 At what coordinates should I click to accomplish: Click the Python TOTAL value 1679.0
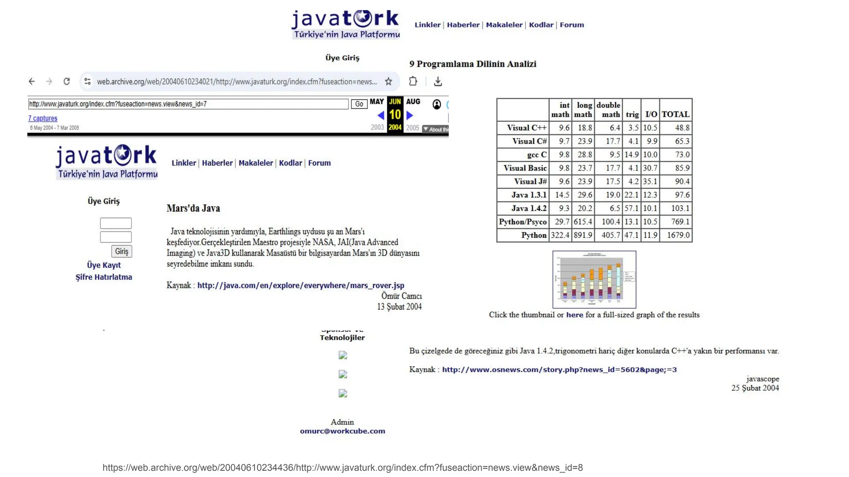pyautogui.click(x=676, y=235)
